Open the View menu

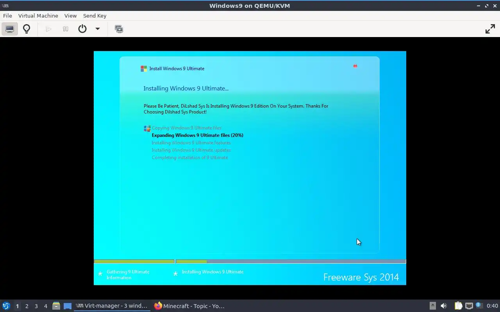(x=70, y=16)
